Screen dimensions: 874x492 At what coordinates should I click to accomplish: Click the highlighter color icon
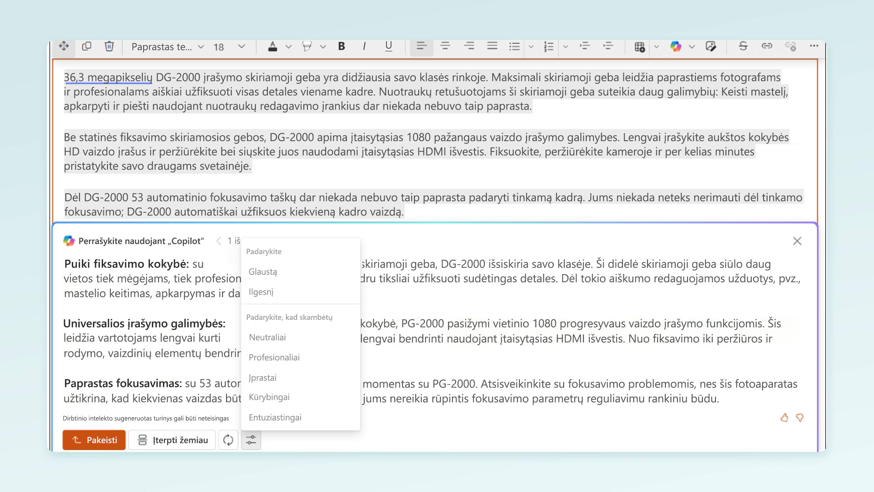[x=307, y=46]
